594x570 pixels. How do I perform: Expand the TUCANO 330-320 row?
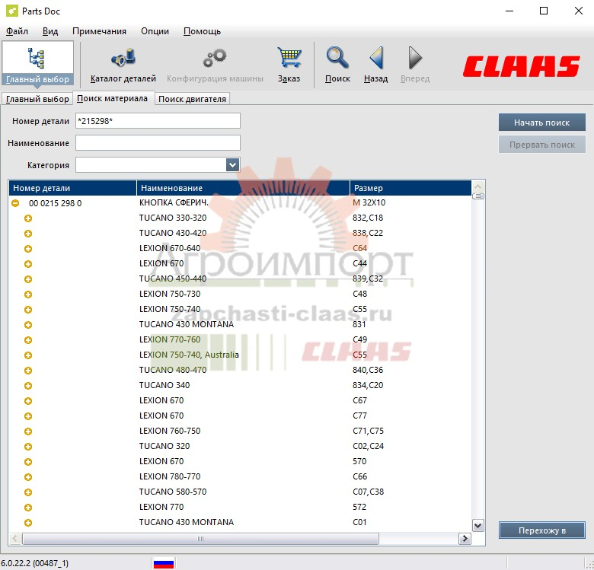(28, 218)
